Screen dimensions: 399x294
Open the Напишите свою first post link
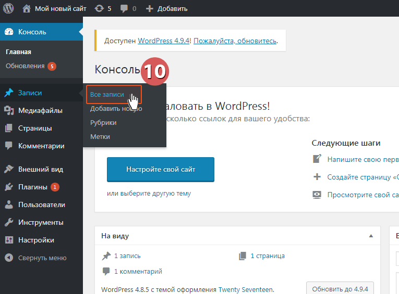pos(363,159)
